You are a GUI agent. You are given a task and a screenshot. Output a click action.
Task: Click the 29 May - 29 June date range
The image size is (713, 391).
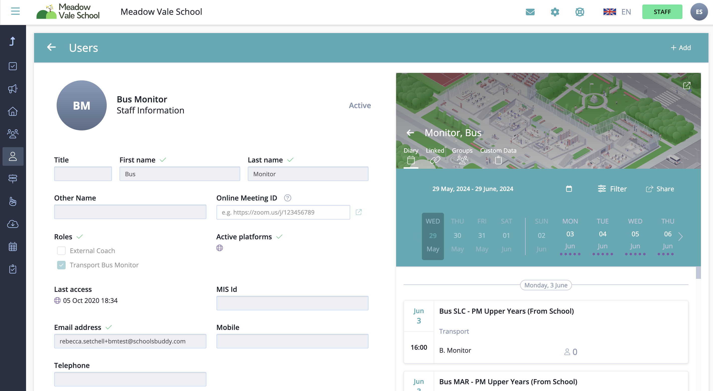pyautogui.click(x=472, y=189)
